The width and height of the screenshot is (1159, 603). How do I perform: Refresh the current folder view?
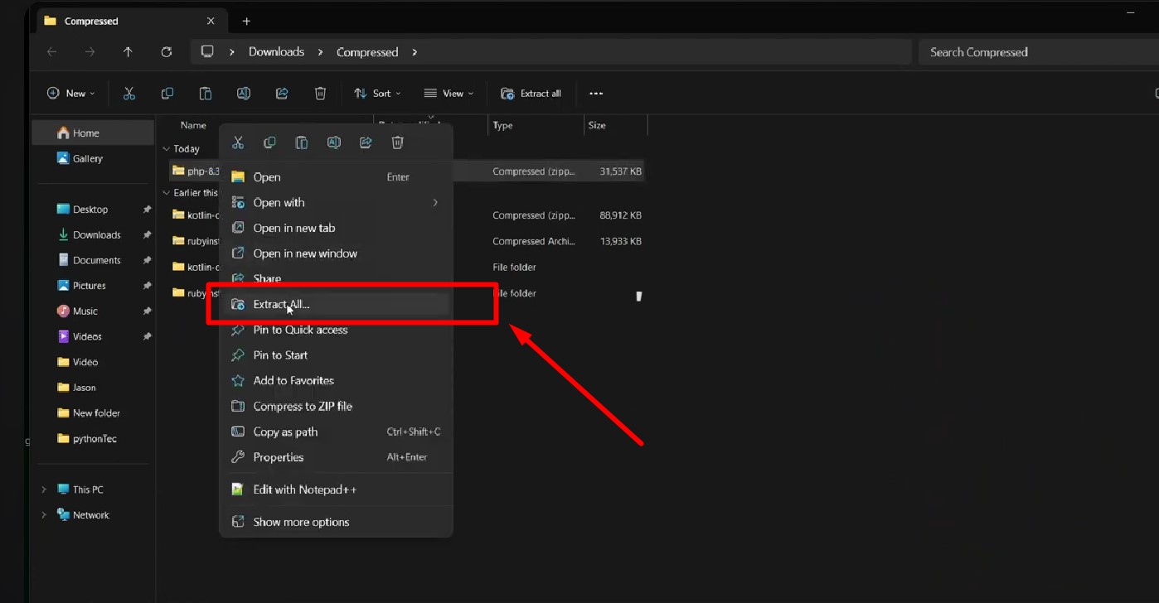coord(167,52)
